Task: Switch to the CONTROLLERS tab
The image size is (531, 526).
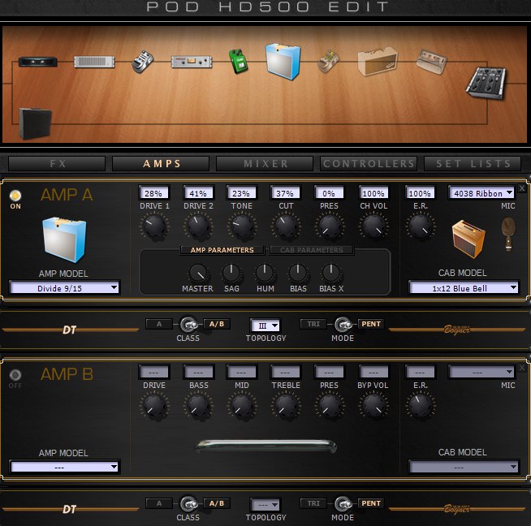Action: (369, 164)
